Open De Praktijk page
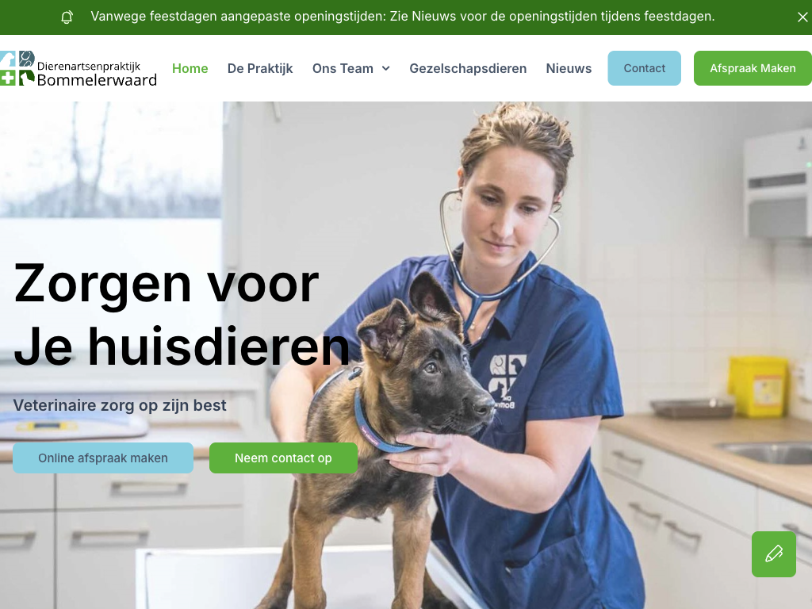This screenshot has height=609, width=812. pyautogui.click(x=260, y=68)
